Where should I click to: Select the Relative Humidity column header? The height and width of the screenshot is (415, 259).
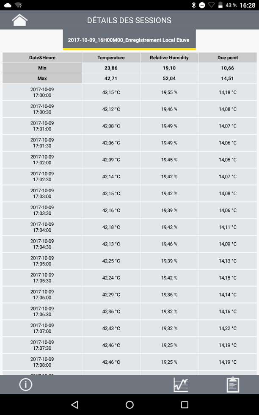(x=169, y=58)
